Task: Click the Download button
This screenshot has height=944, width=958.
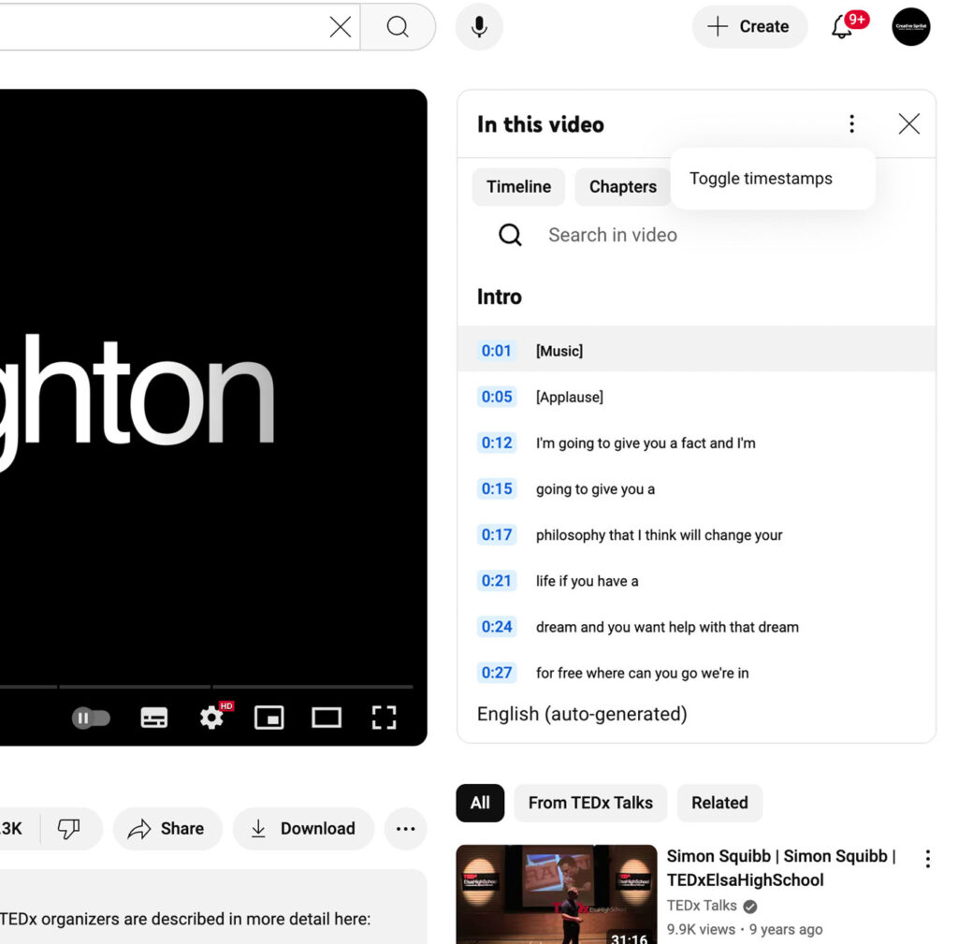Action: [303, 829]
